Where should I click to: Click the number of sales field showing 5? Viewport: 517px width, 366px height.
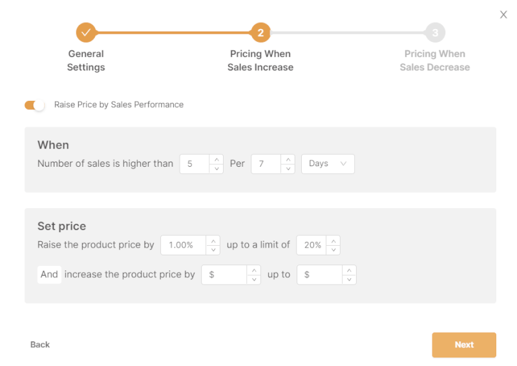(x=195, y=164)
